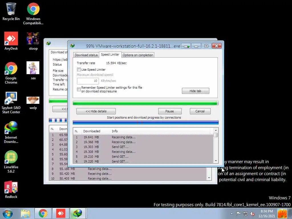Pause the VMware download
This screenshot has height=219, width=292.
169,111
